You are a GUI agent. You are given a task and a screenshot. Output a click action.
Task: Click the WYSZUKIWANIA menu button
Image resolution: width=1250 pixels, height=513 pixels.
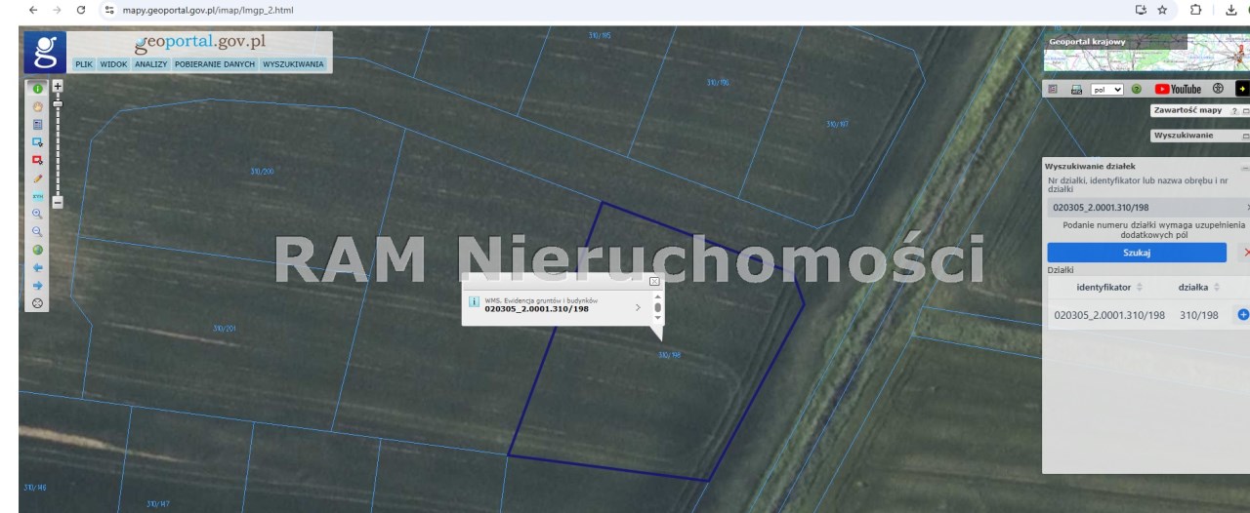coord(293,64)
